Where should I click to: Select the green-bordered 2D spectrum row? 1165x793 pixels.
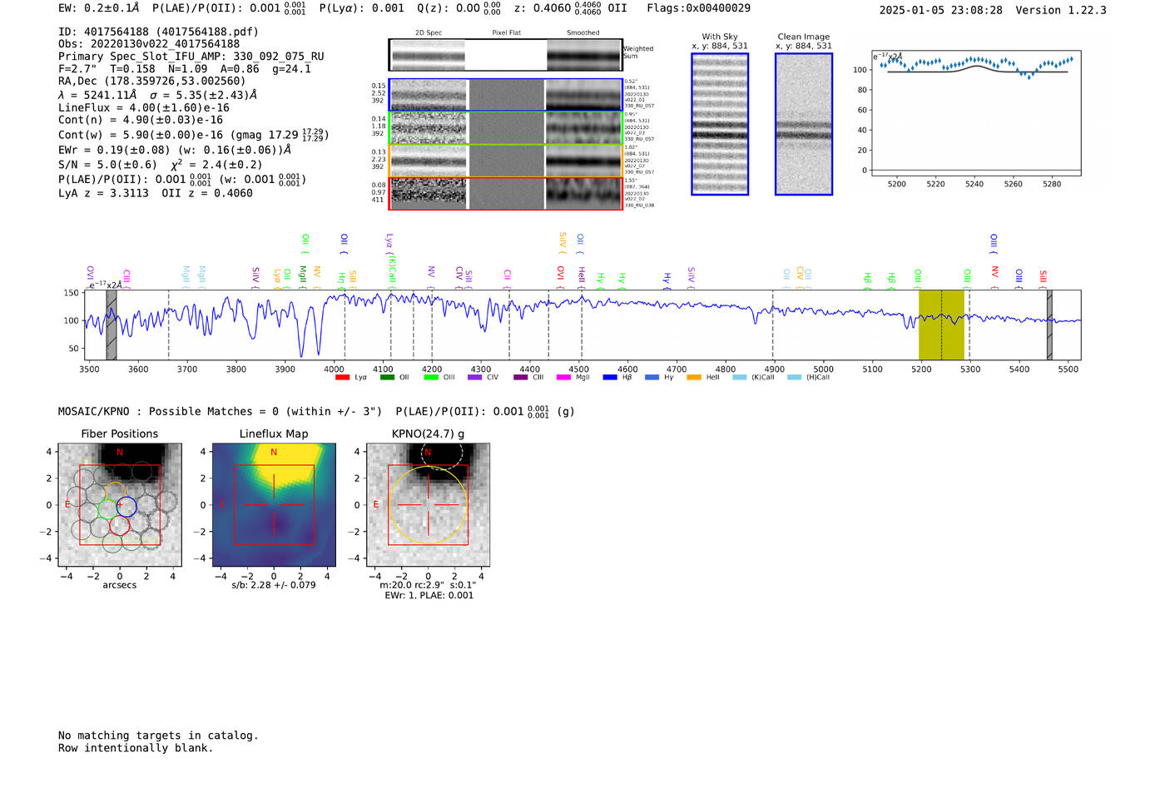(506, 128)
